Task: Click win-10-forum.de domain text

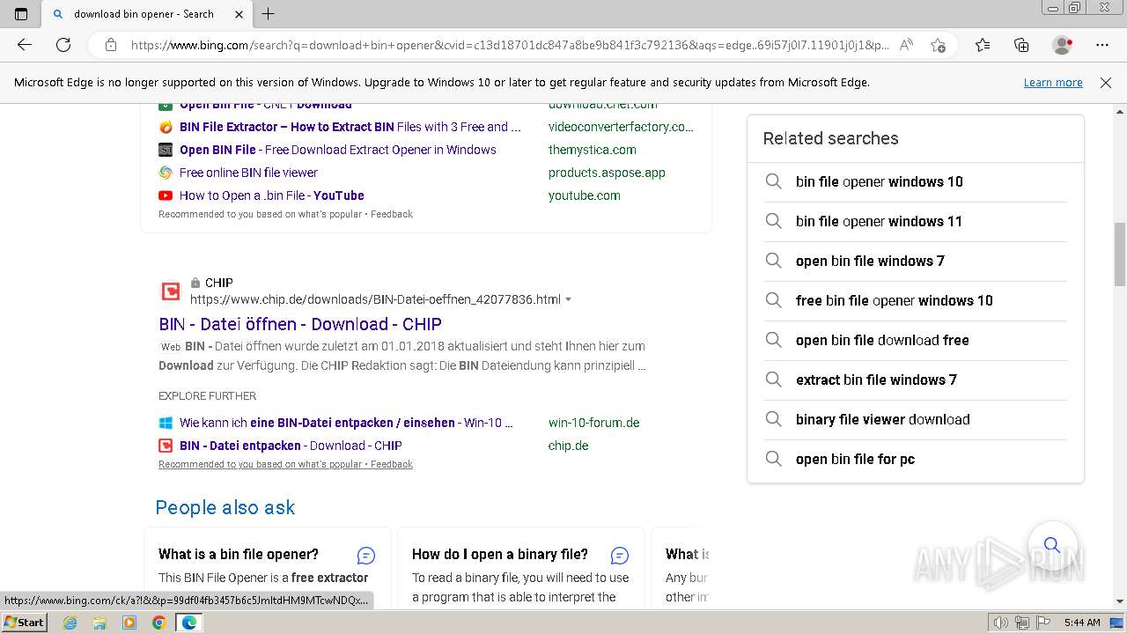Action: 594,423
